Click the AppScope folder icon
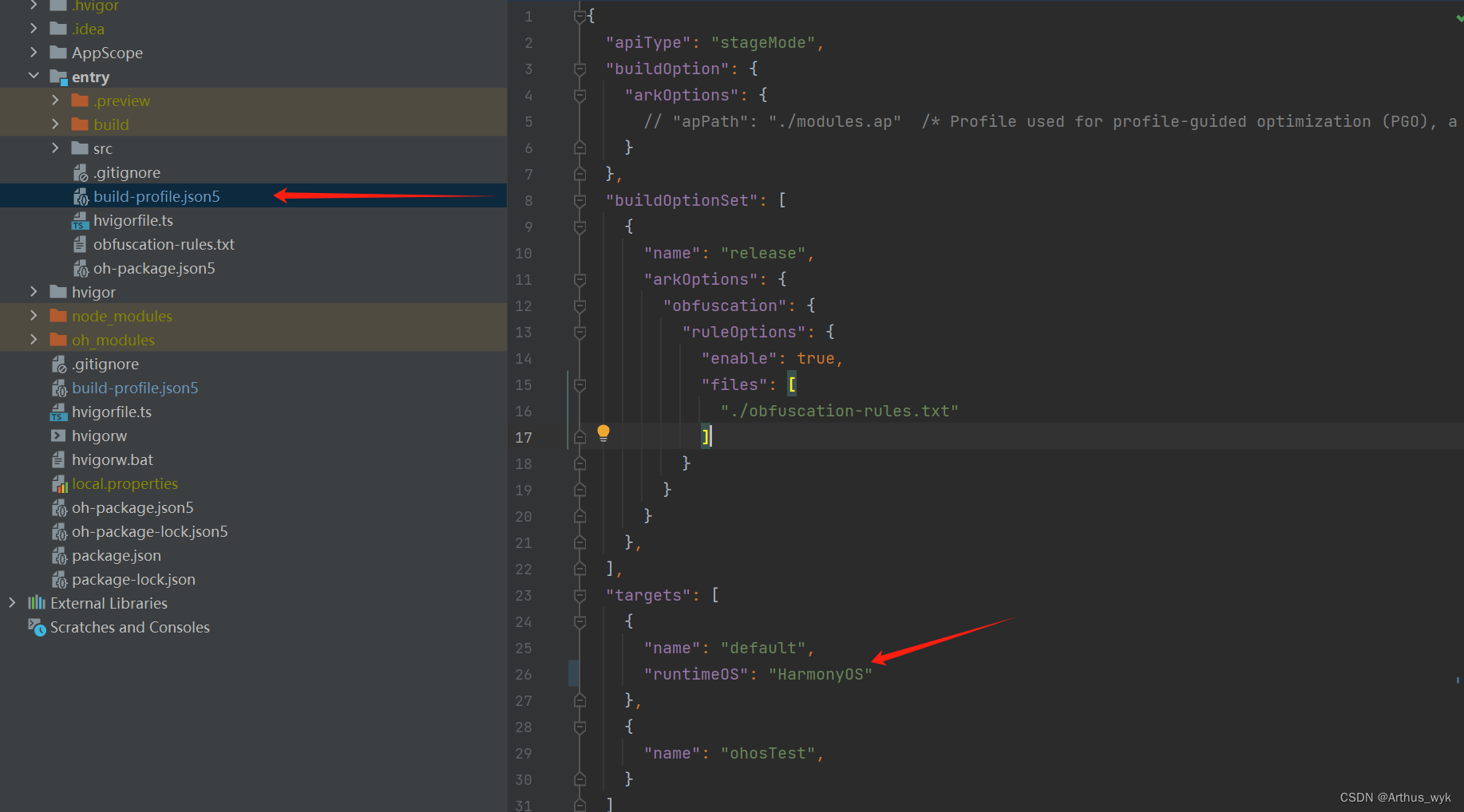This screenshot has width=1464, height=812. click(x=58, y=53)
